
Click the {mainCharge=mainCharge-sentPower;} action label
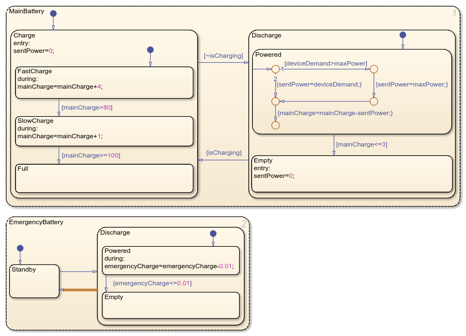(x=335, y=113)
